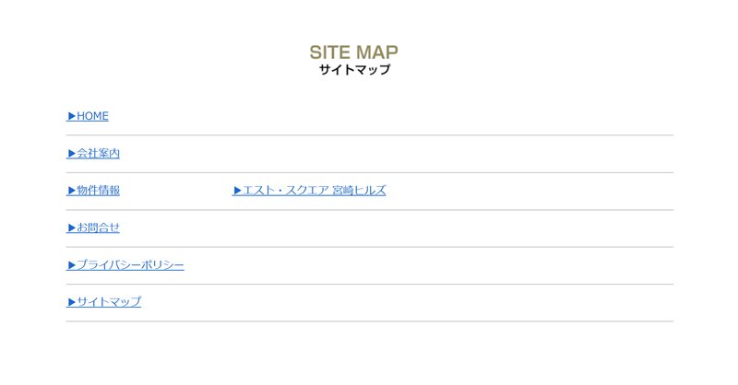Click the black サイトマップ subtitle under the heading
738x385 pixels.
point(354,70)
